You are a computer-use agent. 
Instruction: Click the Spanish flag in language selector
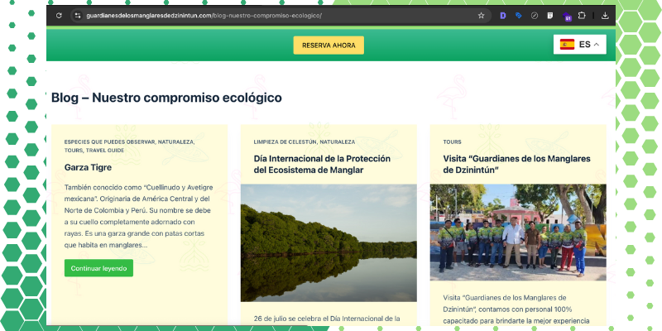tap(567, 45)
